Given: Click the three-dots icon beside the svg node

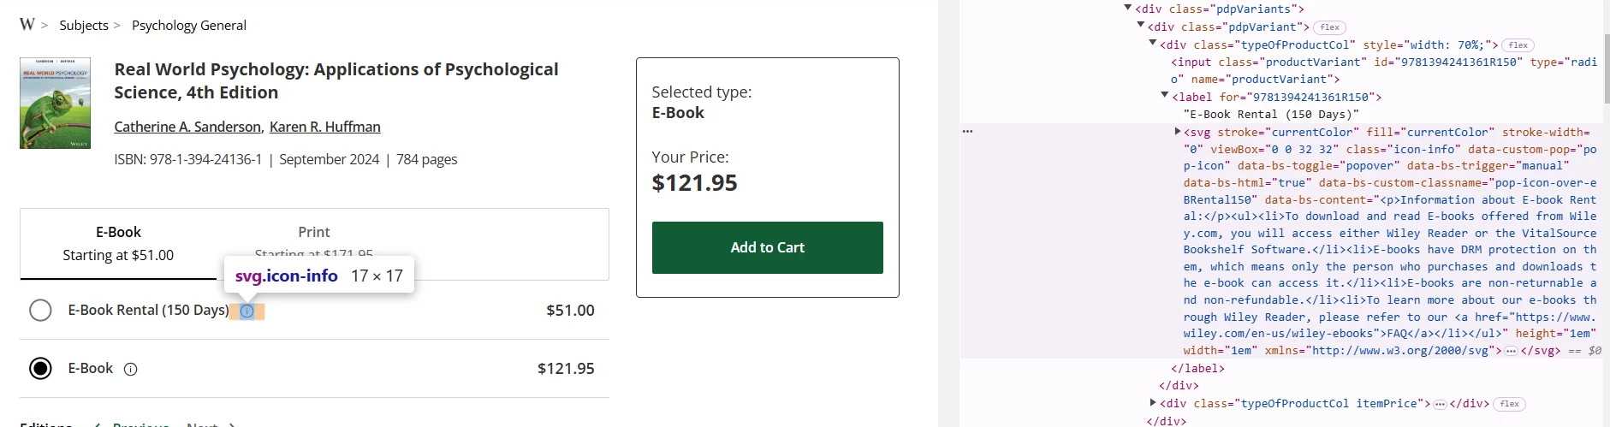Looking at the screenshot, I should point(968,132).
